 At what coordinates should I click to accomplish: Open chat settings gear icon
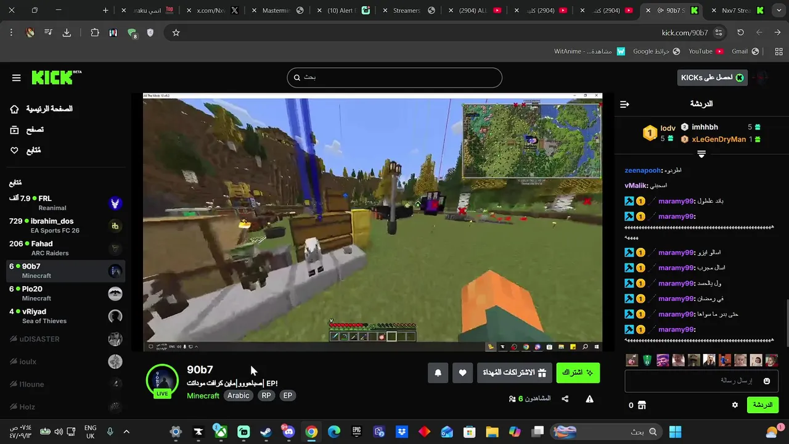pos(735,405)
